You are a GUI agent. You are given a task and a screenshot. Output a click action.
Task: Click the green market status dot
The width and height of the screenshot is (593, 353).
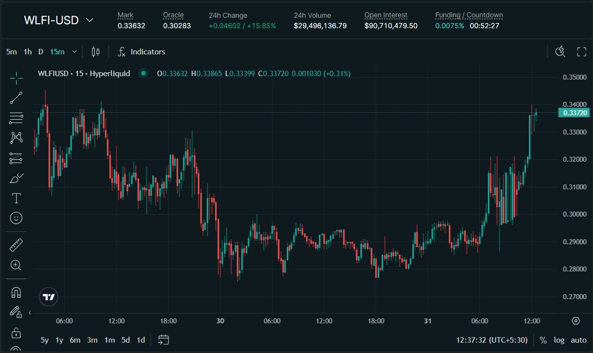click(x=143, y=73)
